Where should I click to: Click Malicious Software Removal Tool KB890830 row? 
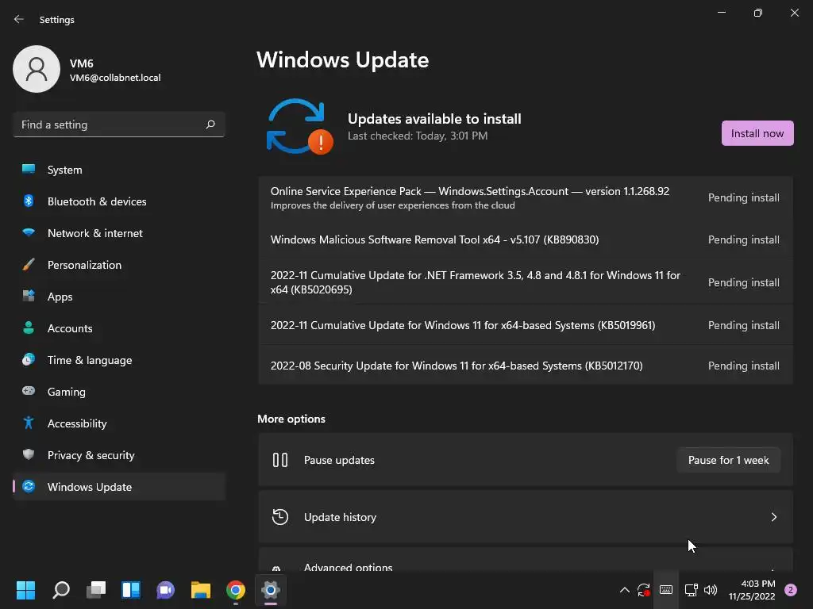coord(526,239)
